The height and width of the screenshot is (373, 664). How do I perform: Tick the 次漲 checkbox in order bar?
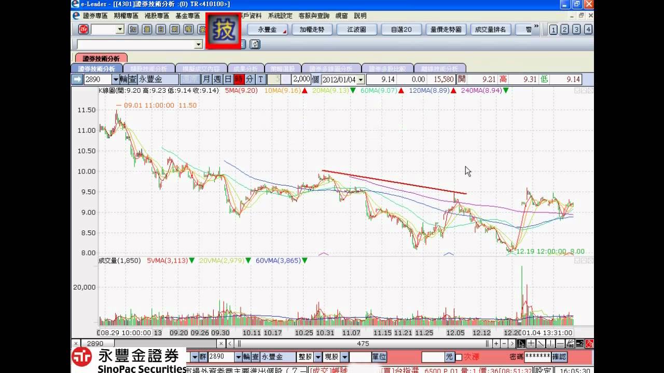click(459, 357)
